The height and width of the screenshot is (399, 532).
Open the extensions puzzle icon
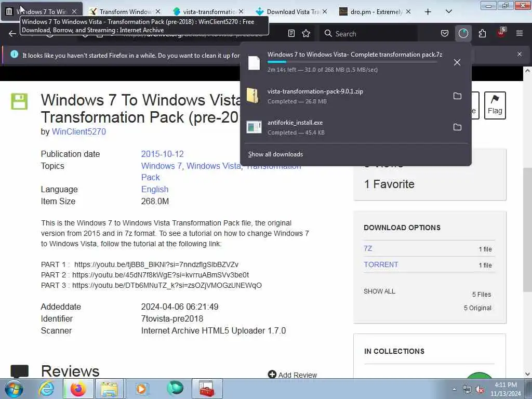point(482,33)
